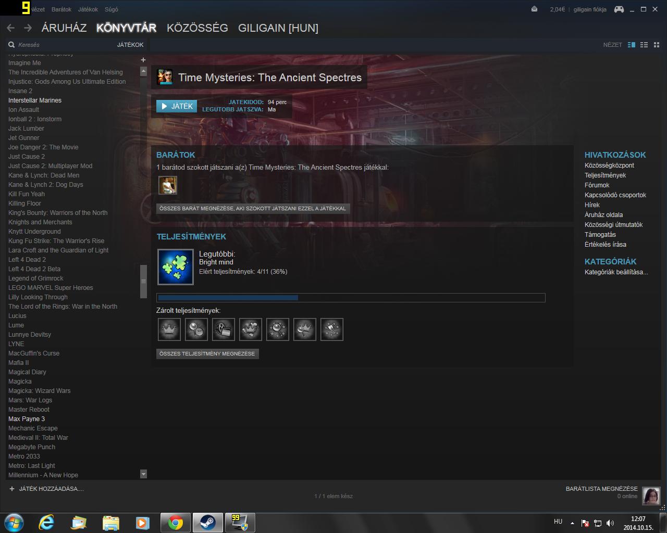Open the Windows Start button
Viewport: 667px width, 533px height.
[14, 522]
